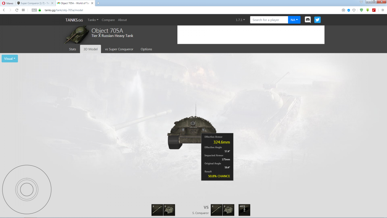This screenshot has height=218, width=387.
Task: Open the Discord link icon
Action: pyautogui.click(x=308, y=20)
